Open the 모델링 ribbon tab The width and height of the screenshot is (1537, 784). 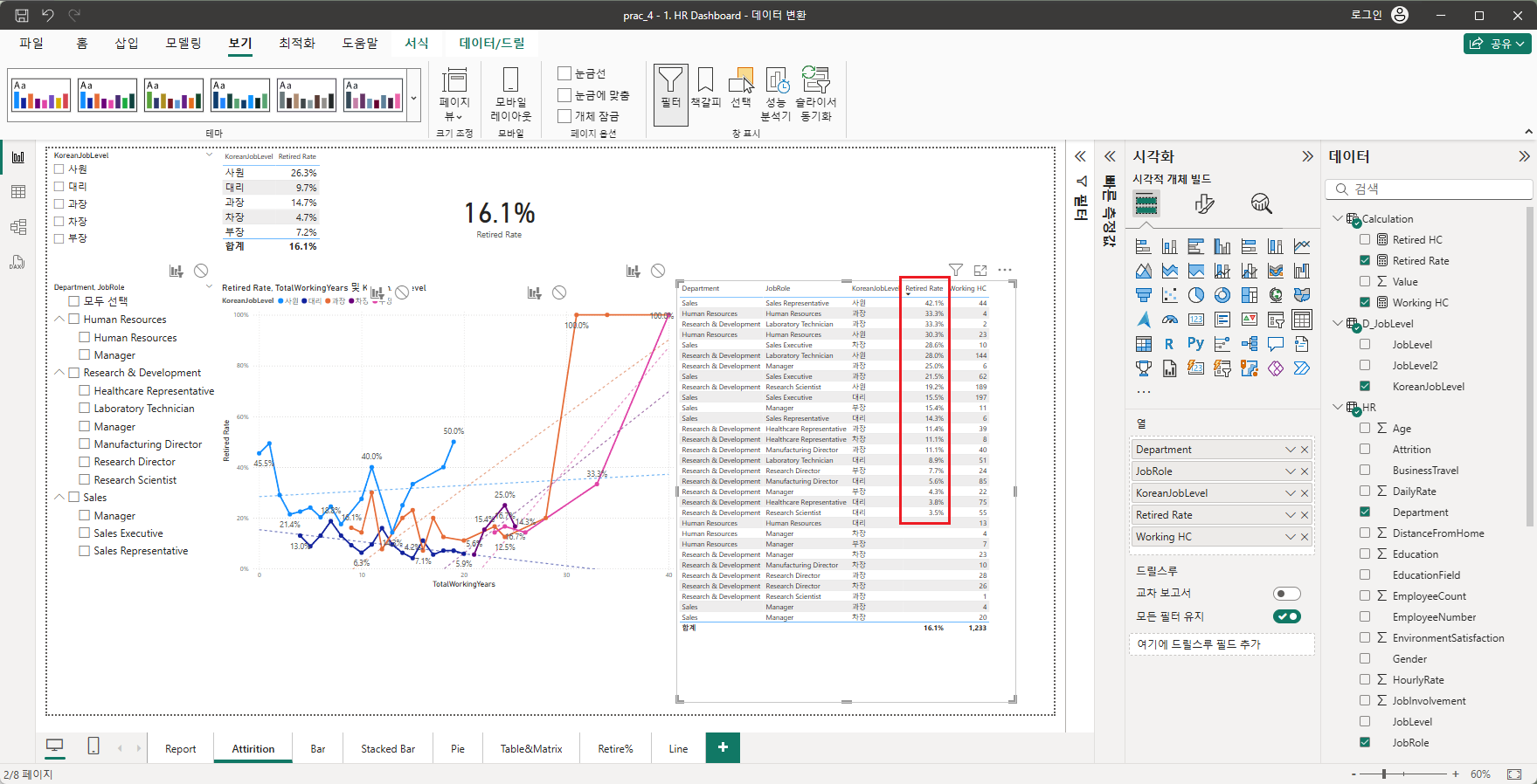pyautogui.click(x=183, y=43)
